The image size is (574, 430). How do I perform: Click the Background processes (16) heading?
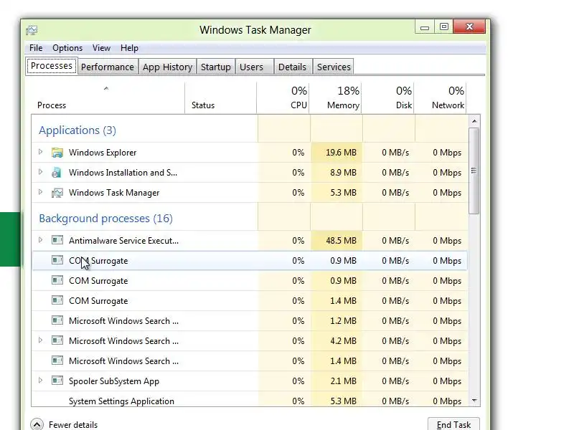pyautogui.click(x=105, y=219)
